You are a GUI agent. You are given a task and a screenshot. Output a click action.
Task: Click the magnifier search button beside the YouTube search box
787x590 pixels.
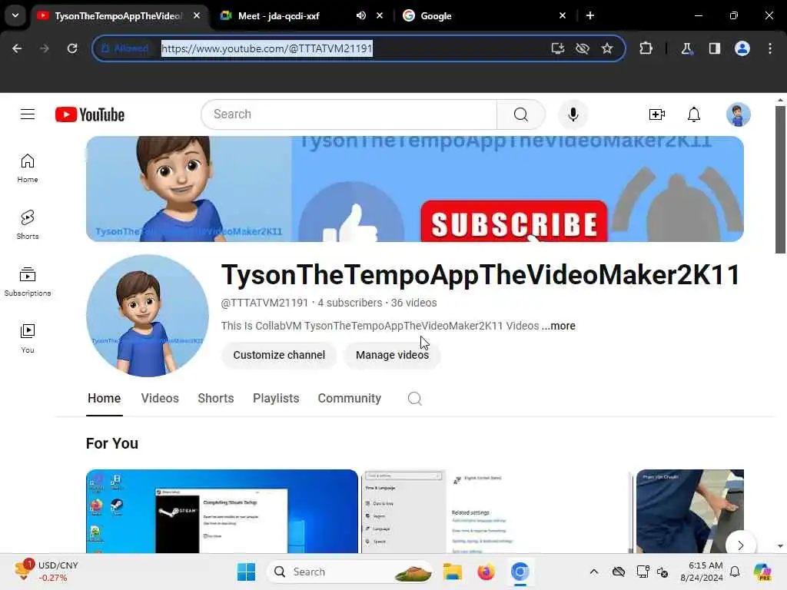(521, 114)
